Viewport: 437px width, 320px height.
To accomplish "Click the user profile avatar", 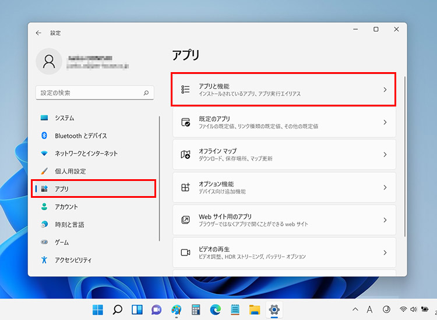I will click(x=50, y=61).
